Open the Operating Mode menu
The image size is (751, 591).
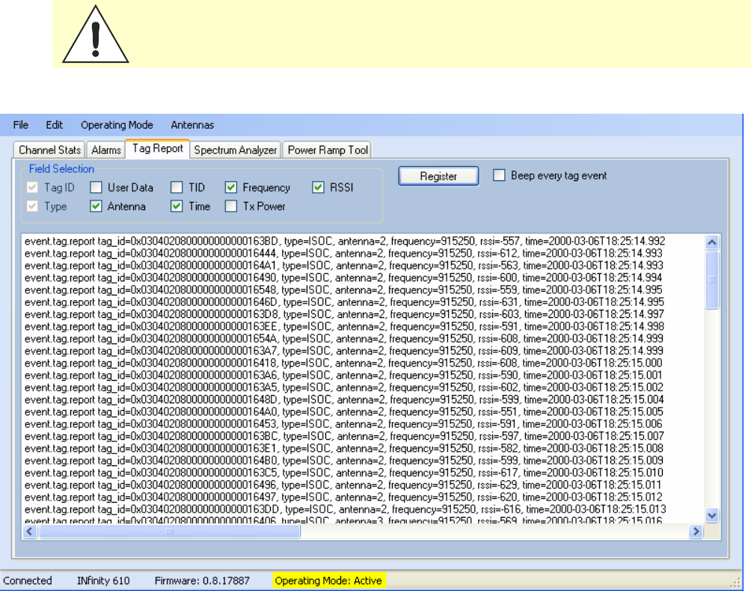pos(117,125)
